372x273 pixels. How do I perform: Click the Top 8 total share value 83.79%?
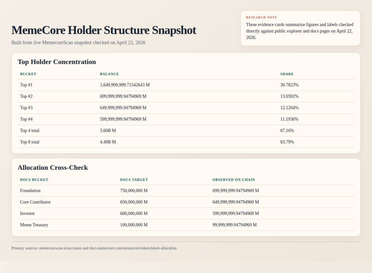coord(288,142)
